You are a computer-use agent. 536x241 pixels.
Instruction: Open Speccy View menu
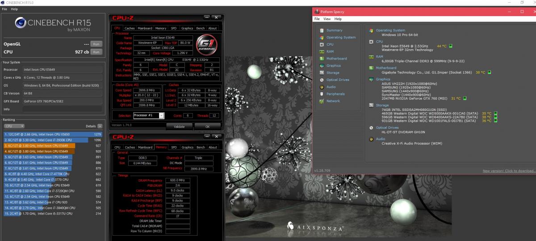point(327,19)
